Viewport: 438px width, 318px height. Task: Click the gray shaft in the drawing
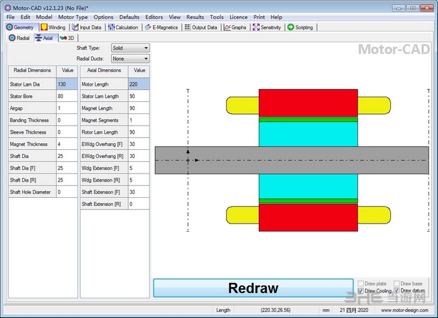click(292, 161)
